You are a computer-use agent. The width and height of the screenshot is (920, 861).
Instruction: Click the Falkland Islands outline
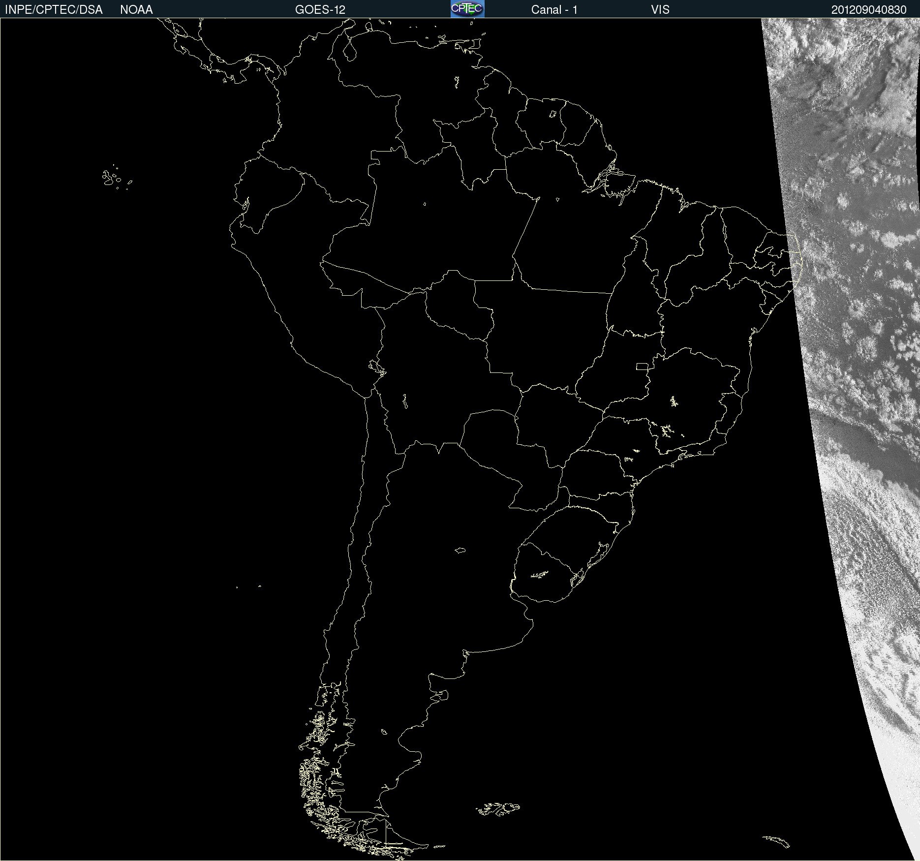coord(498,809)
